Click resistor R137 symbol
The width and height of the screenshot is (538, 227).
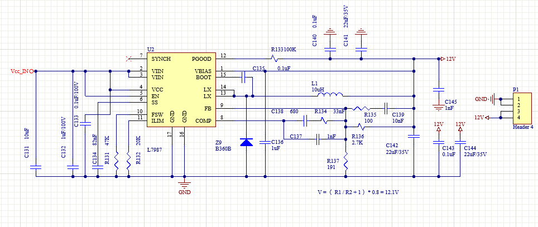coord(345,161)
